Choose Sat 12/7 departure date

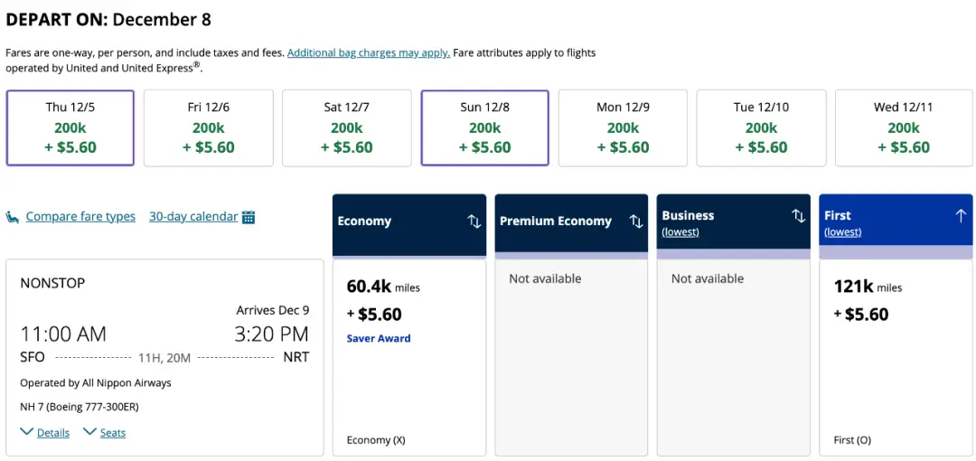click(x=347, y=127)
